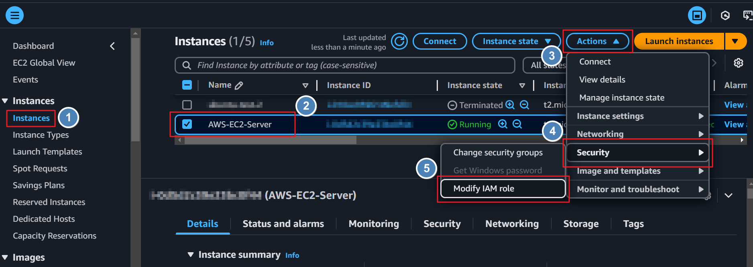This screenshot has width=753, height=267.
Task: Zoom out filter icon on Terminated row
Action: coord(524,104)
